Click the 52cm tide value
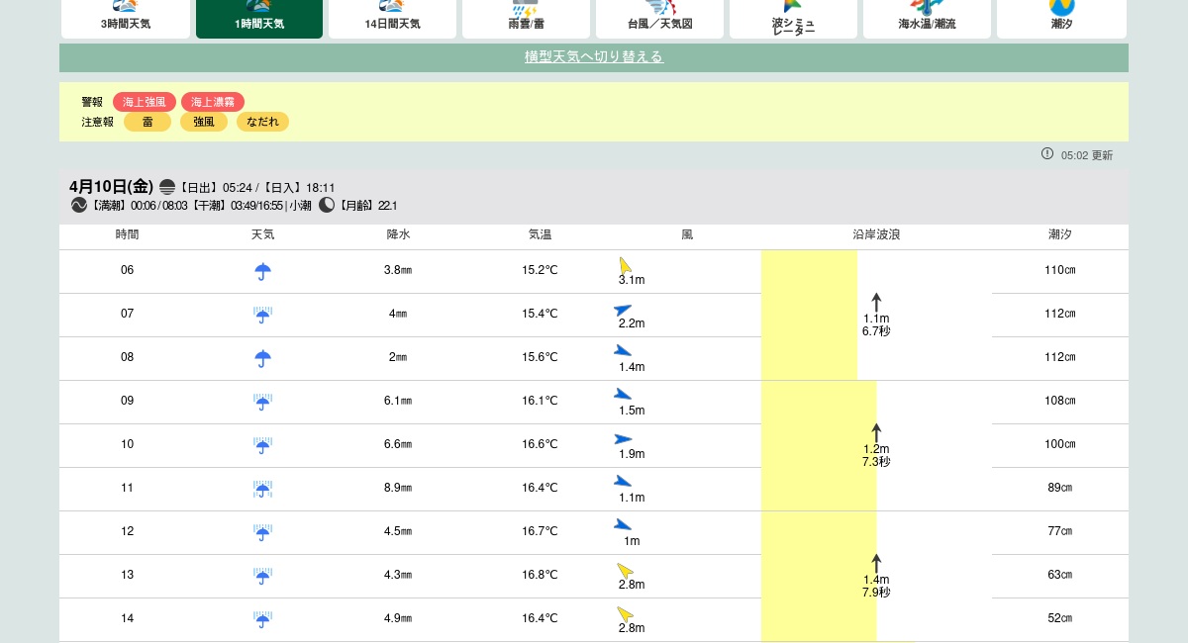This screenshot has height=643, width=1188. [x=1060, y=618]
